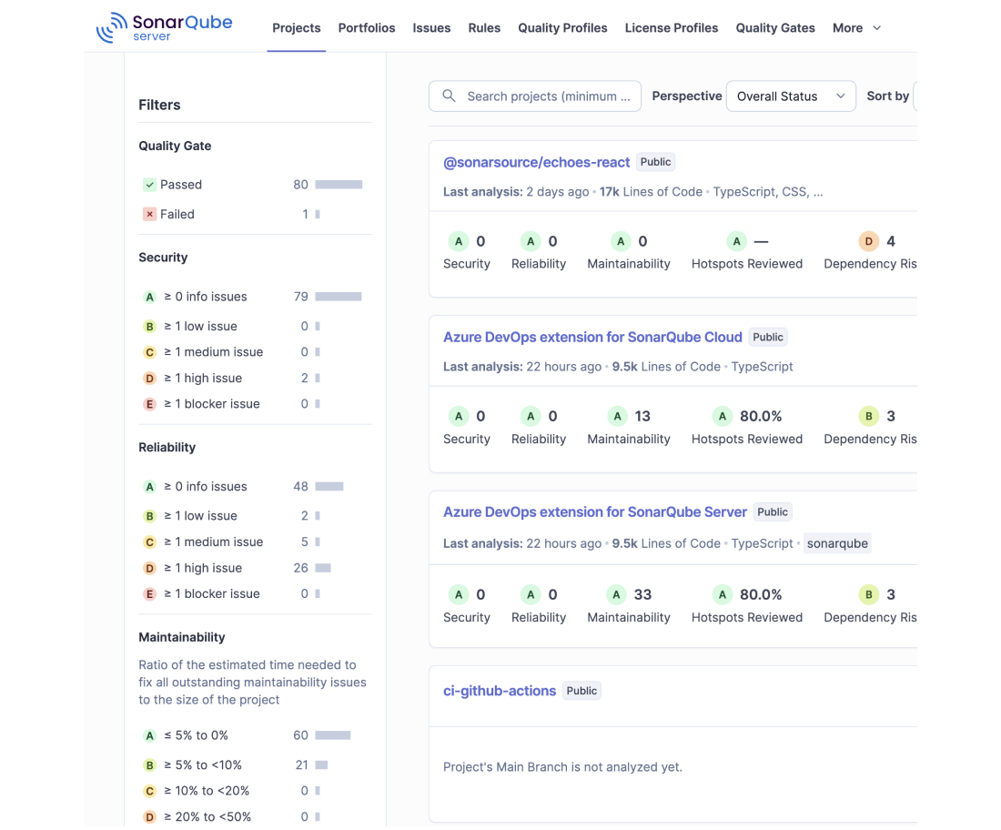Image resolution: width=1001 pixels, height=830 pixels.
Task: Open the @sonarsource/echoes-react project
Action: pyautogui.click(x=536, y=162)
